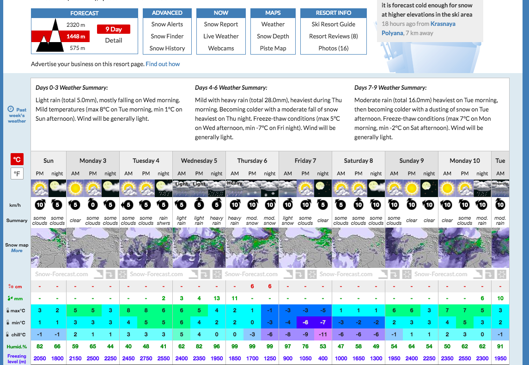The image size is (529, 365).
Task: Click the Thursday 6 PM wind icon
Action: click(x=252, y=204)
